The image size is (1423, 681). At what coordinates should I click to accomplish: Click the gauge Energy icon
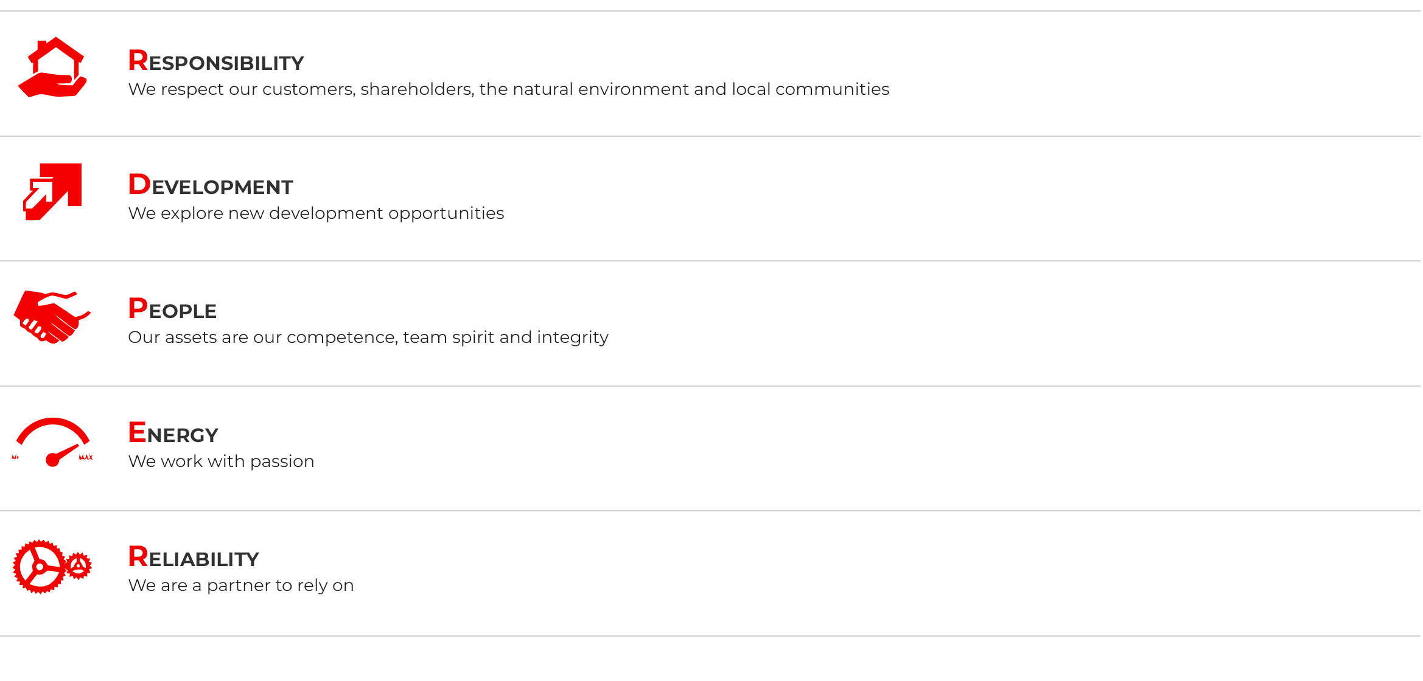[x=52, y=442]
